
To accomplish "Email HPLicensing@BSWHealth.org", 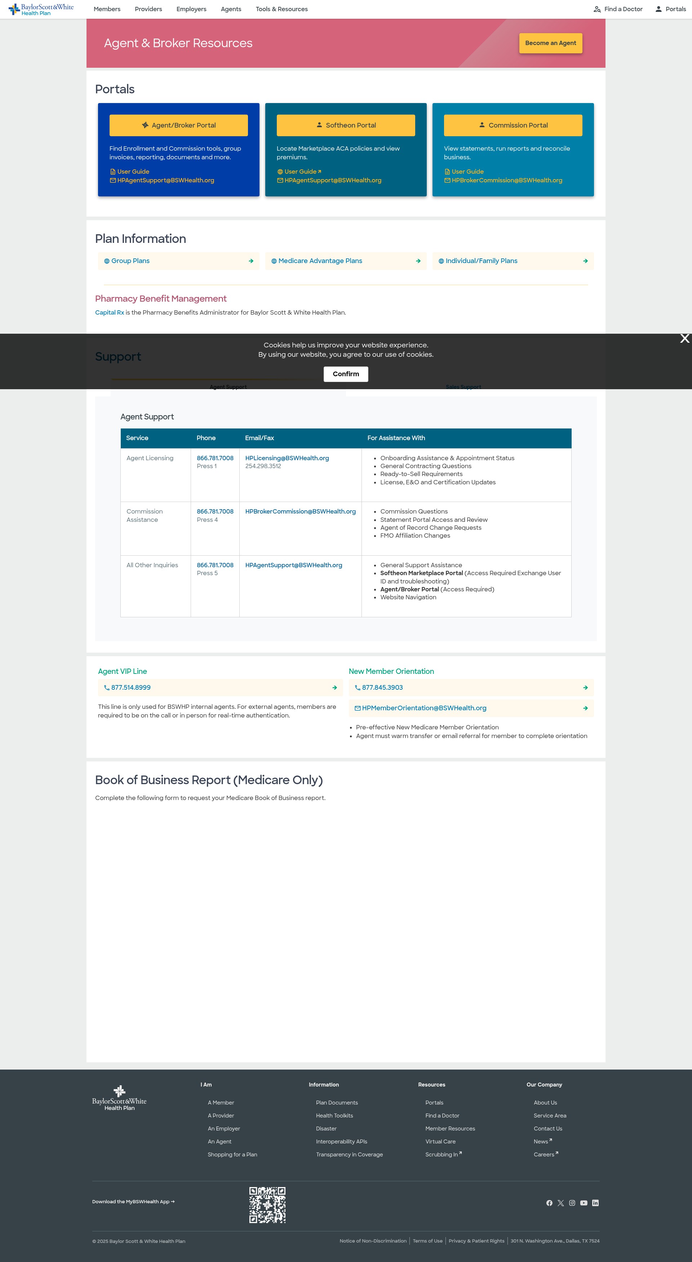I will tap(287, 458).
